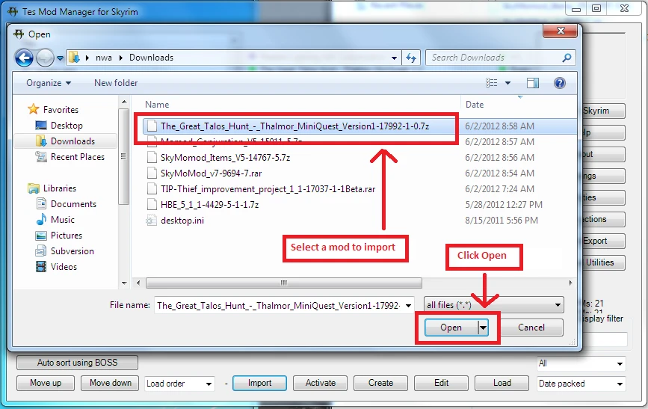Open the Load order dropdown

pos(179,384)
